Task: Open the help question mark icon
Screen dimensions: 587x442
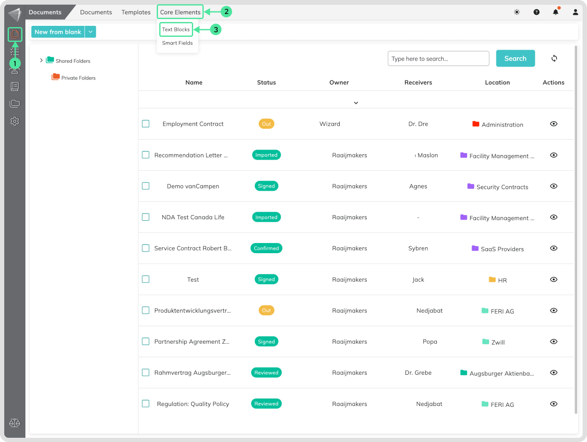Action: (536, 12)
